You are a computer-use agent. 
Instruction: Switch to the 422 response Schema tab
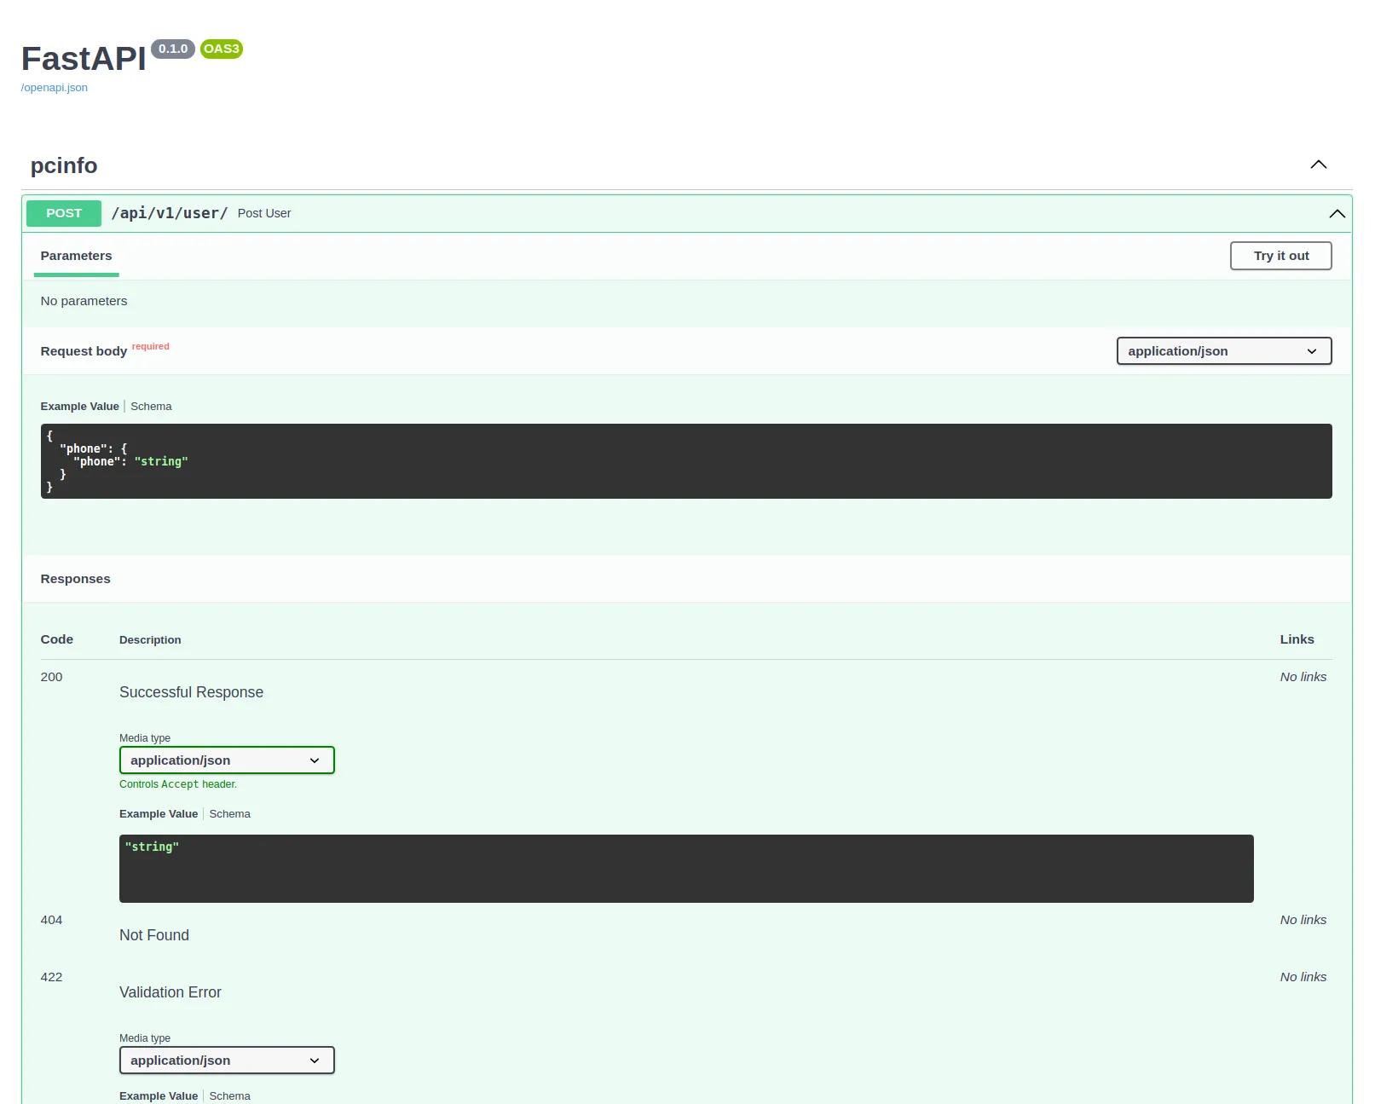tap(230, 1096)
